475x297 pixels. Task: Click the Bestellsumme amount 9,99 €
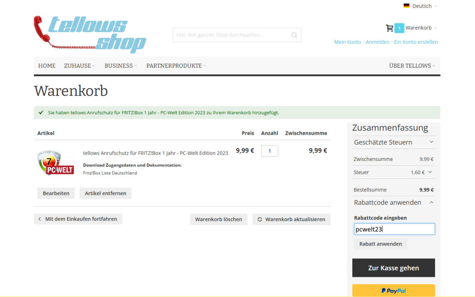(426, 190)
